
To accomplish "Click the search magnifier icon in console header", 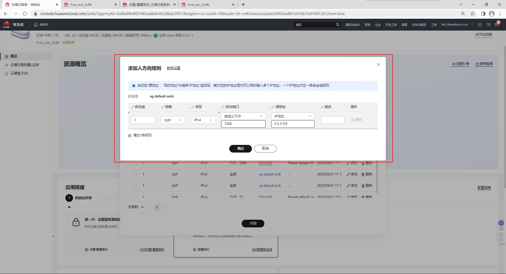I will click(x=338, y=25).
